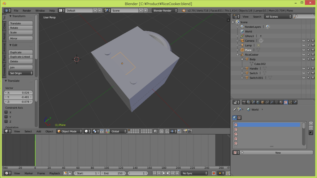Screen dimensions: 317x178
Task: Expand the Handle object in outliner
Action: (242, 69)
